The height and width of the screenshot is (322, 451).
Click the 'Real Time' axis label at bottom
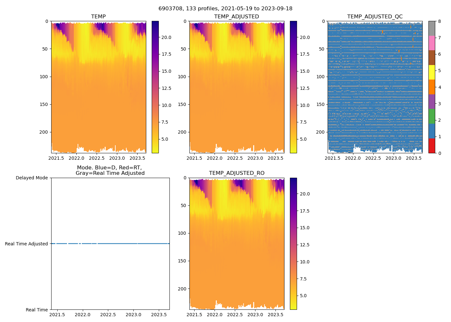37,310
